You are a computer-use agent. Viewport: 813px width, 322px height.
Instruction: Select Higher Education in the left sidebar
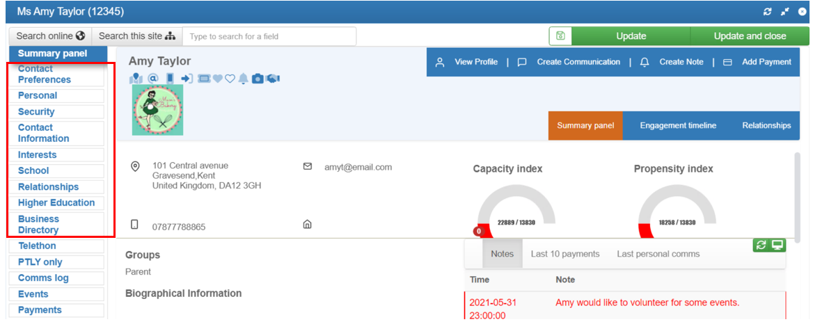click(56, 203)
